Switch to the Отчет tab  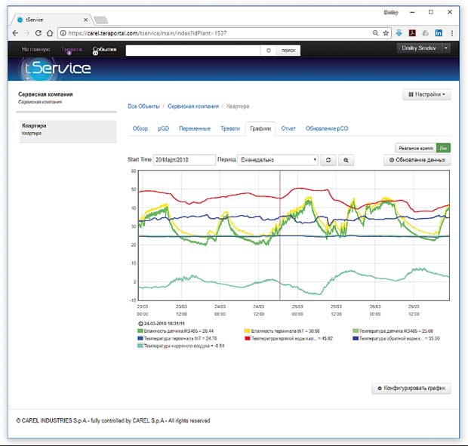(x=288, y=128)
